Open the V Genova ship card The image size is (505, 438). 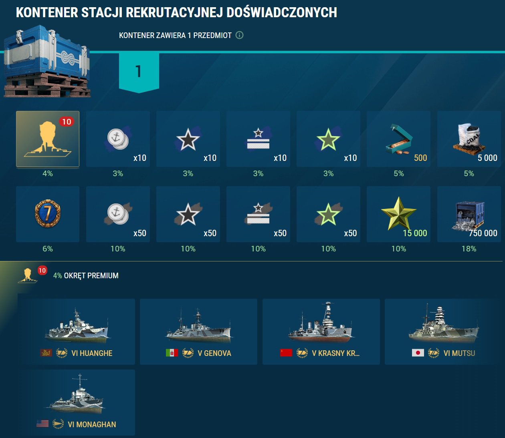tap(198, 332)
